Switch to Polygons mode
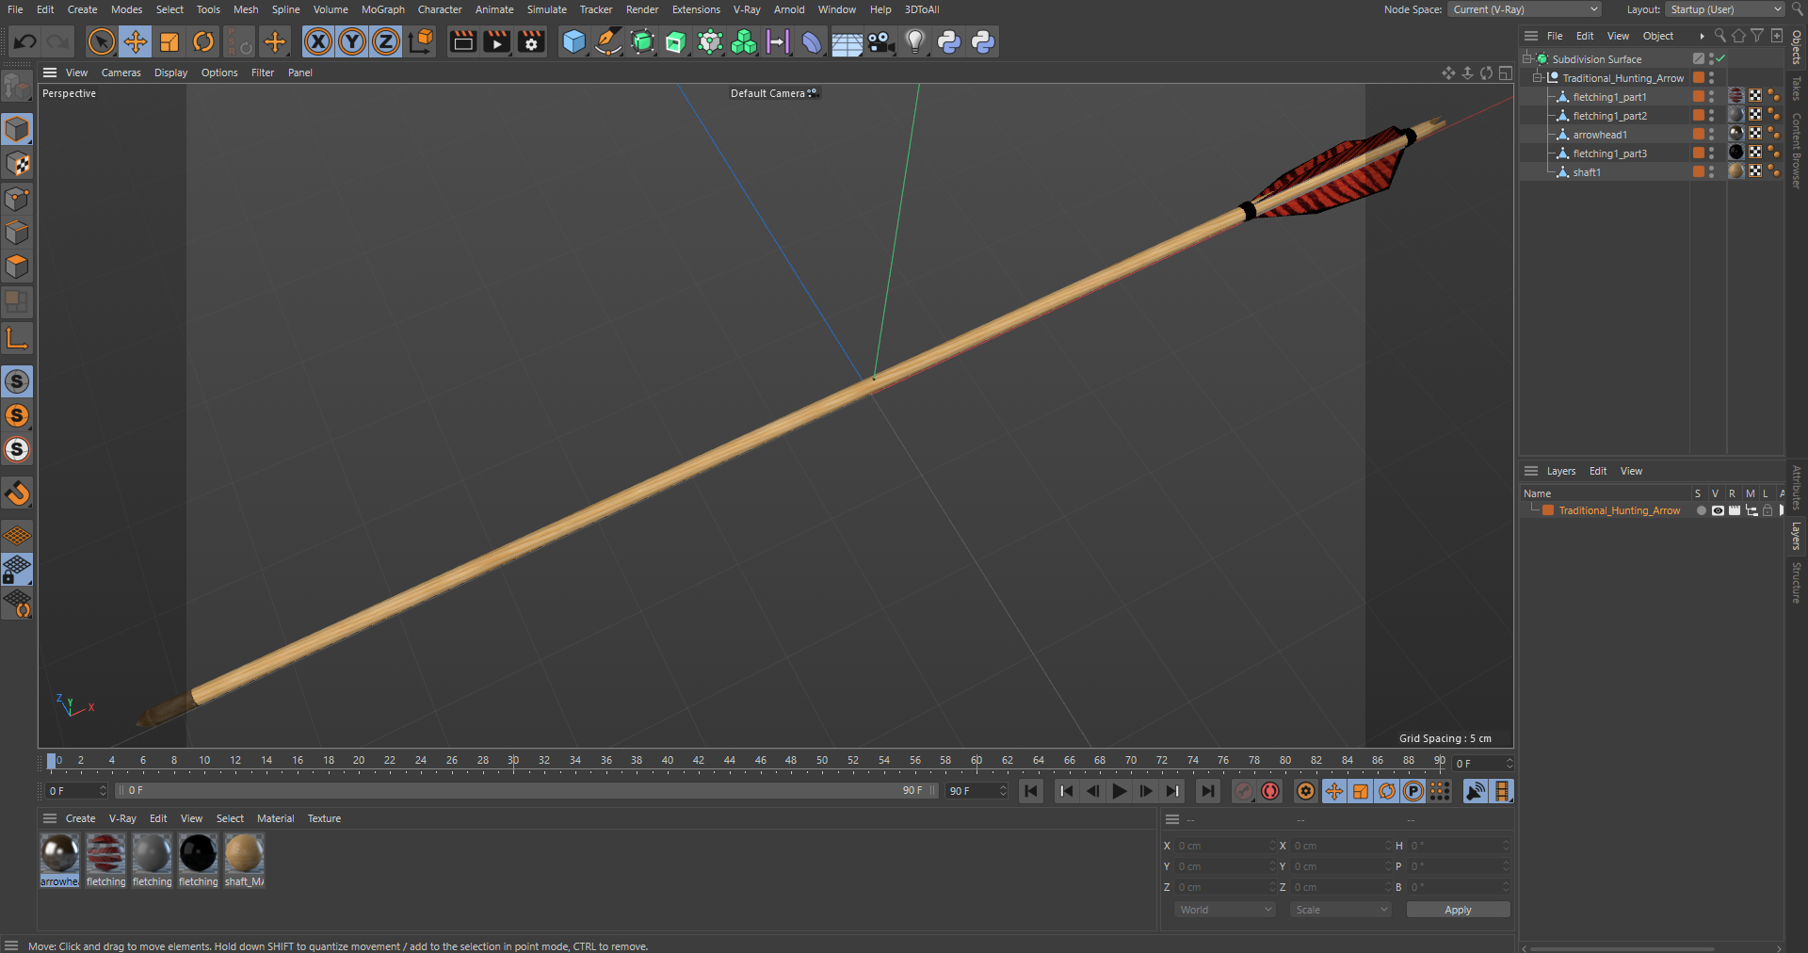 tap(17, 267)
